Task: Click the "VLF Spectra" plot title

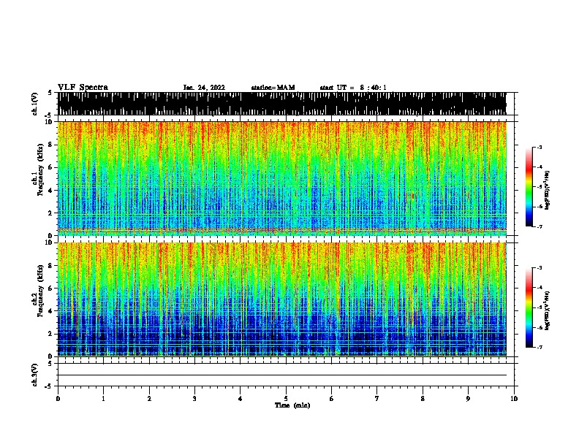Action: pos(83,88)
